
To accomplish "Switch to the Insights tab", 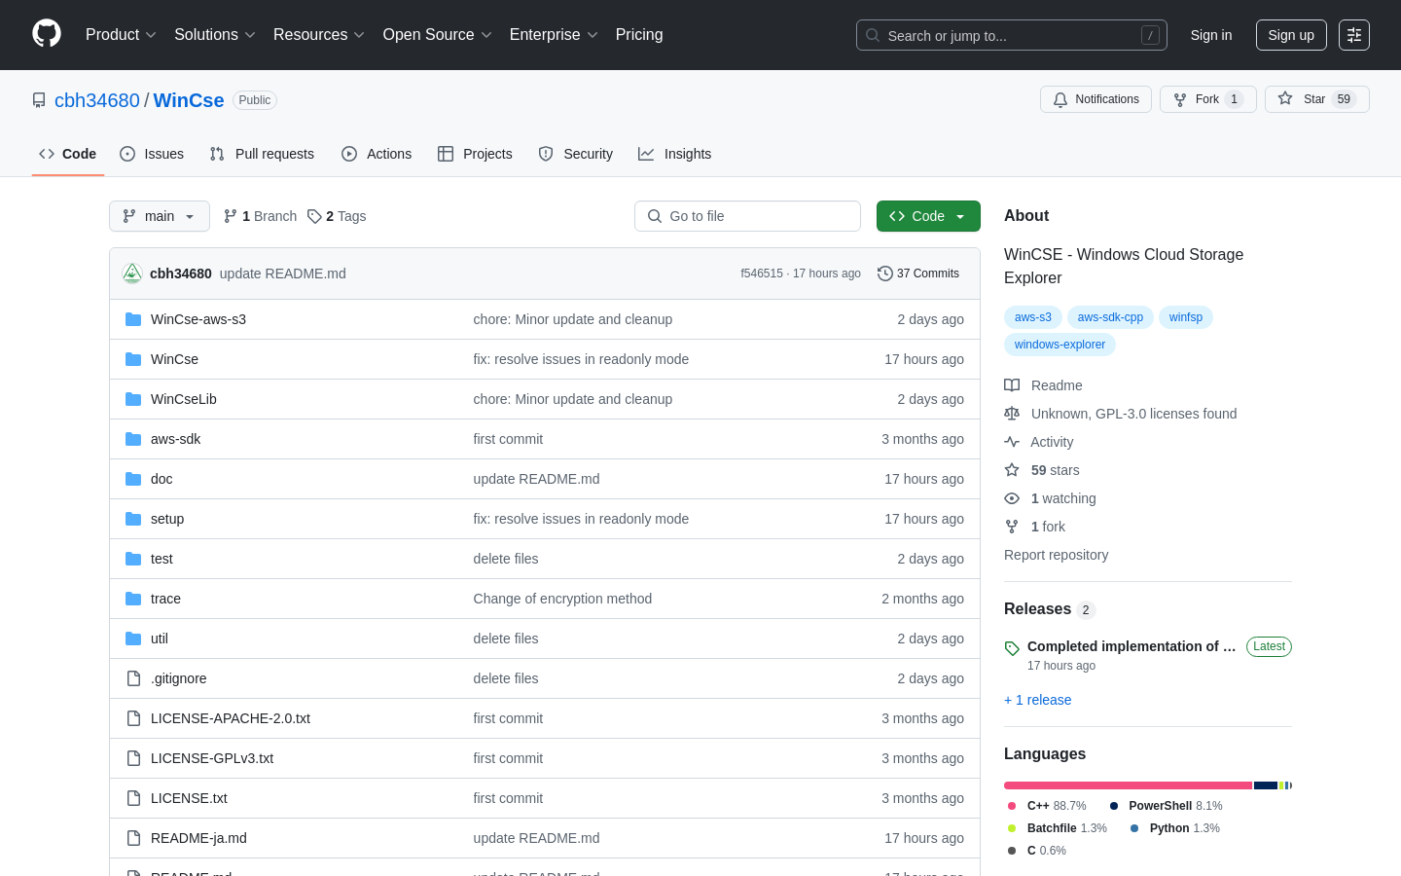I will 675,154.
